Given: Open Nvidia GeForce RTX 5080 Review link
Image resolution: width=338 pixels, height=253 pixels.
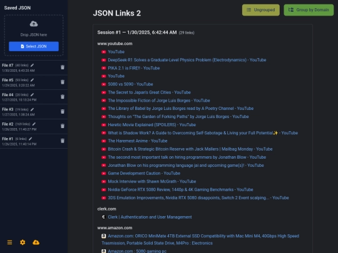Looking at the screenshot, I should (180, 190).
